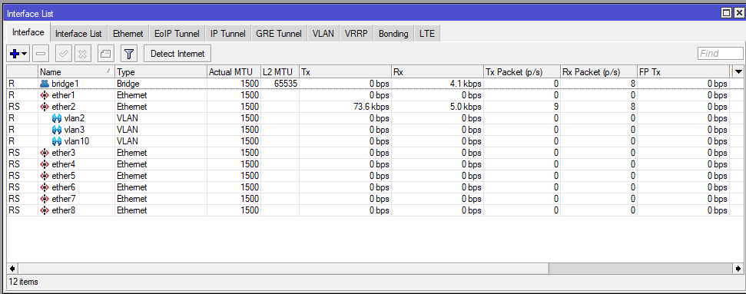Click the ether7 interface icon
746x294 pixels.
click(x=45, y=198)
